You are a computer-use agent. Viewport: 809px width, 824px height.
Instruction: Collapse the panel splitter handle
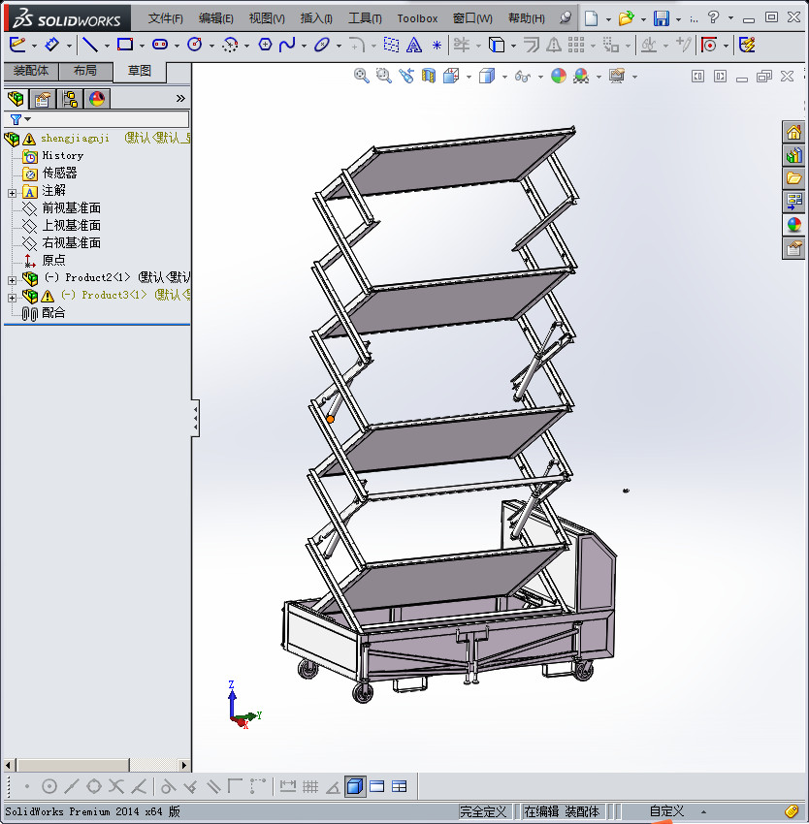click(x=195, y=418)
